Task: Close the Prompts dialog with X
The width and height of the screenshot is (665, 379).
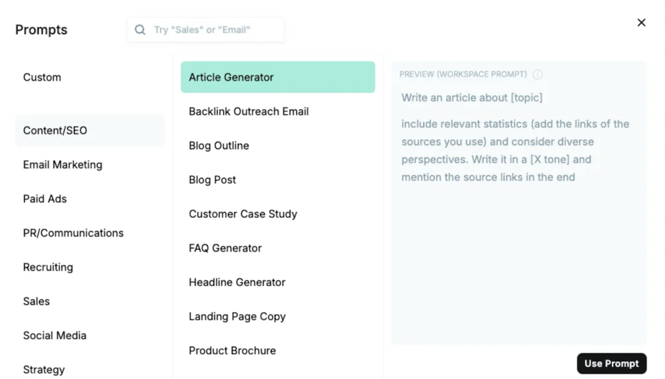Action: click(641, 22)
